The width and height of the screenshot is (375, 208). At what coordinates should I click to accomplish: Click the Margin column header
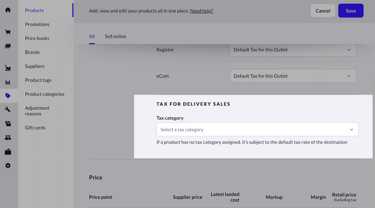pos(318,197)
